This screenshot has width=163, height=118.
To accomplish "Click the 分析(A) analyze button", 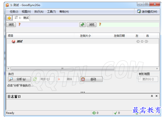I will (x=19, y=79).
